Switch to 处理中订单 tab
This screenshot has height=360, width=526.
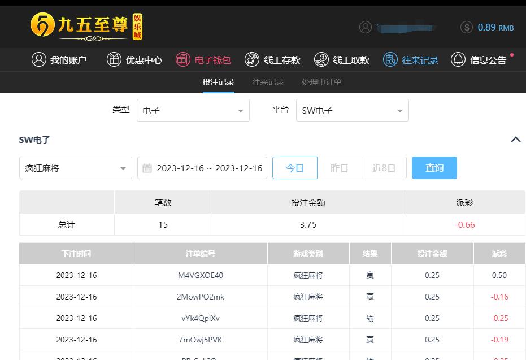tap(321, 82)
